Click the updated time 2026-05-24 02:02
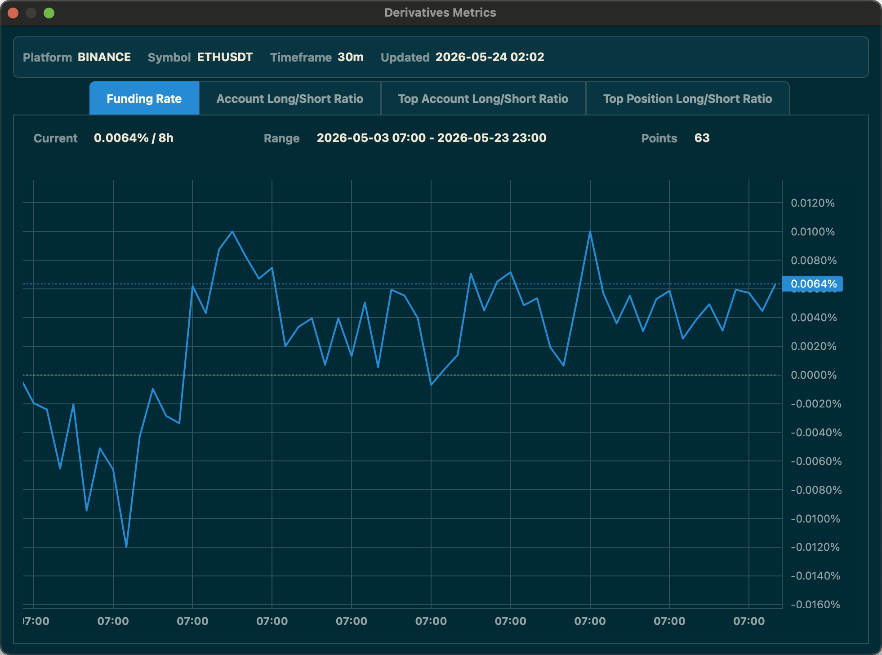The image size is (882, 655). 490,57
